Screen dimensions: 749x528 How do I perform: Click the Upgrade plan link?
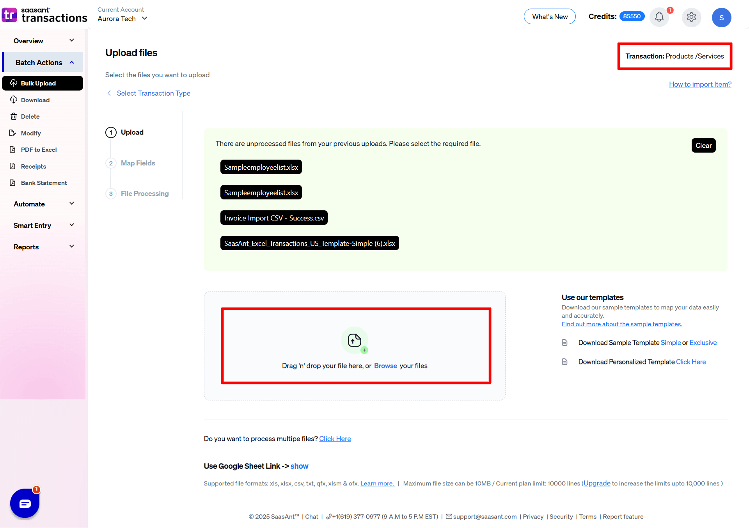tap(597, 483)
